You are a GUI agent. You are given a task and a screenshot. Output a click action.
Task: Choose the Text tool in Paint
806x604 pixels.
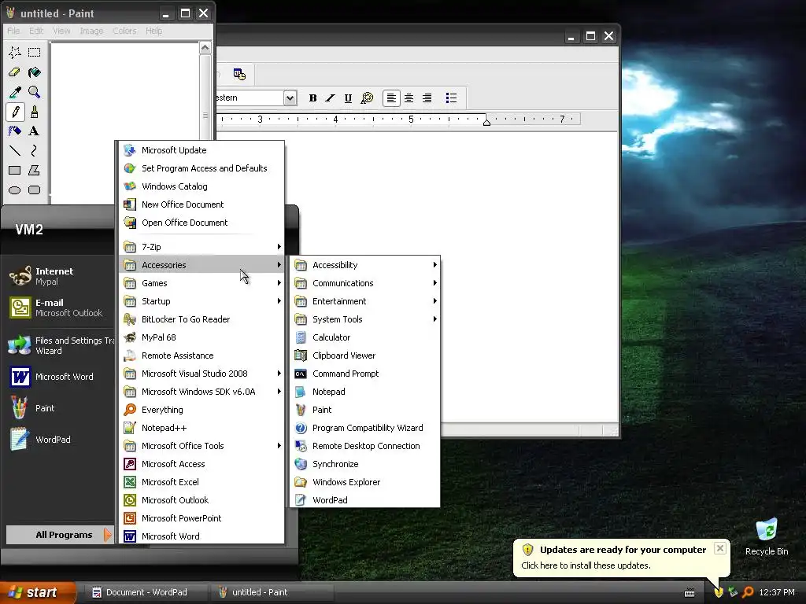pos(35,131)
